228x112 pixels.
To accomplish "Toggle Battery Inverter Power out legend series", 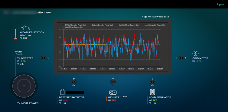I will coord(101,25).
